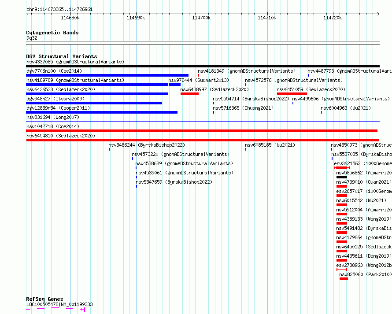This screenshot has width=392, height=314.
Task: Select the RefSeq Genes track title
Action: [44, 299]
